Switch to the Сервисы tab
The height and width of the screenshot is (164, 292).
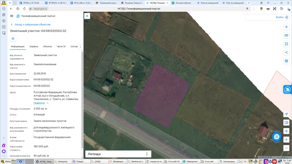pos(34,46)
